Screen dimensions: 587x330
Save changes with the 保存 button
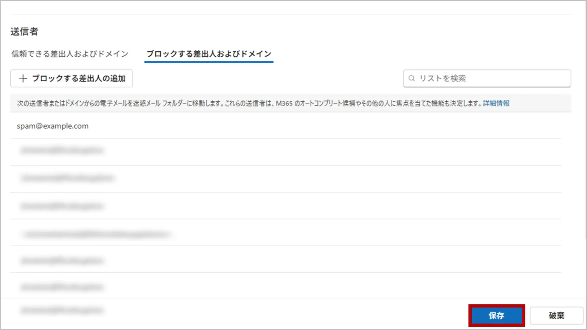pyautogui.click(x=496, y=315)
